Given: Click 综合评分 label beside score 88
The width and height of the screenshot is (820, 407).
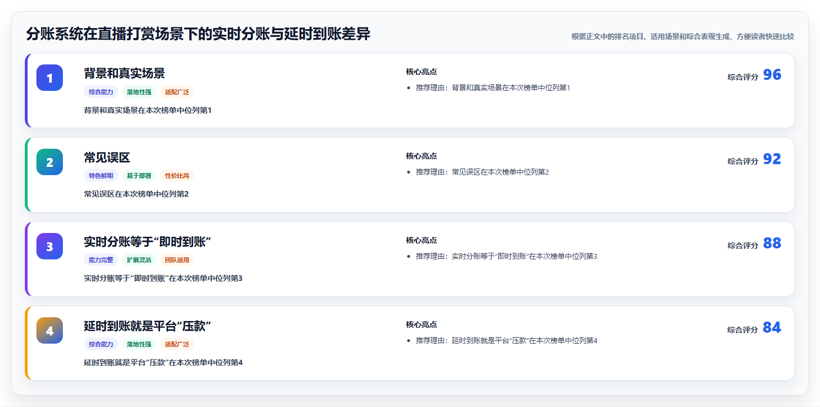Looking at the screenshot, I should pos(743,246).
